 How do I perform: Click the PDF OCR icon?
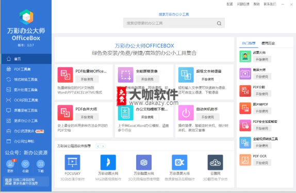click(x=245, y=160)
